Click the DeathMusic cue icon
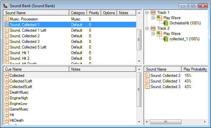The width and height of the screenshot is (211, 128). (7, 92)
